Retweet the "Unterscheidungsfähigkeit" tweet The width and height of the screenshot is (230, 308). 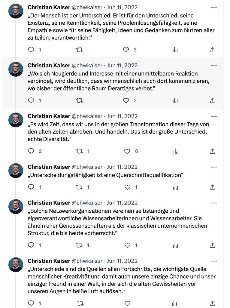[x=80, y=187]
